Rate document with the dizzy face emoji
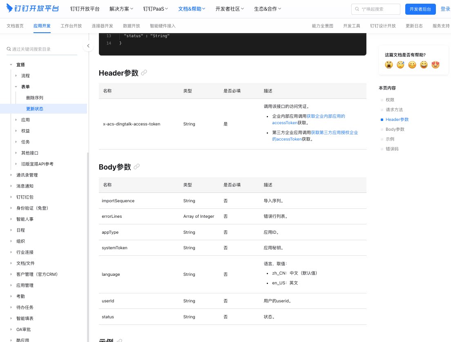Viewport: 451px width, 342px height. (400, 65)
